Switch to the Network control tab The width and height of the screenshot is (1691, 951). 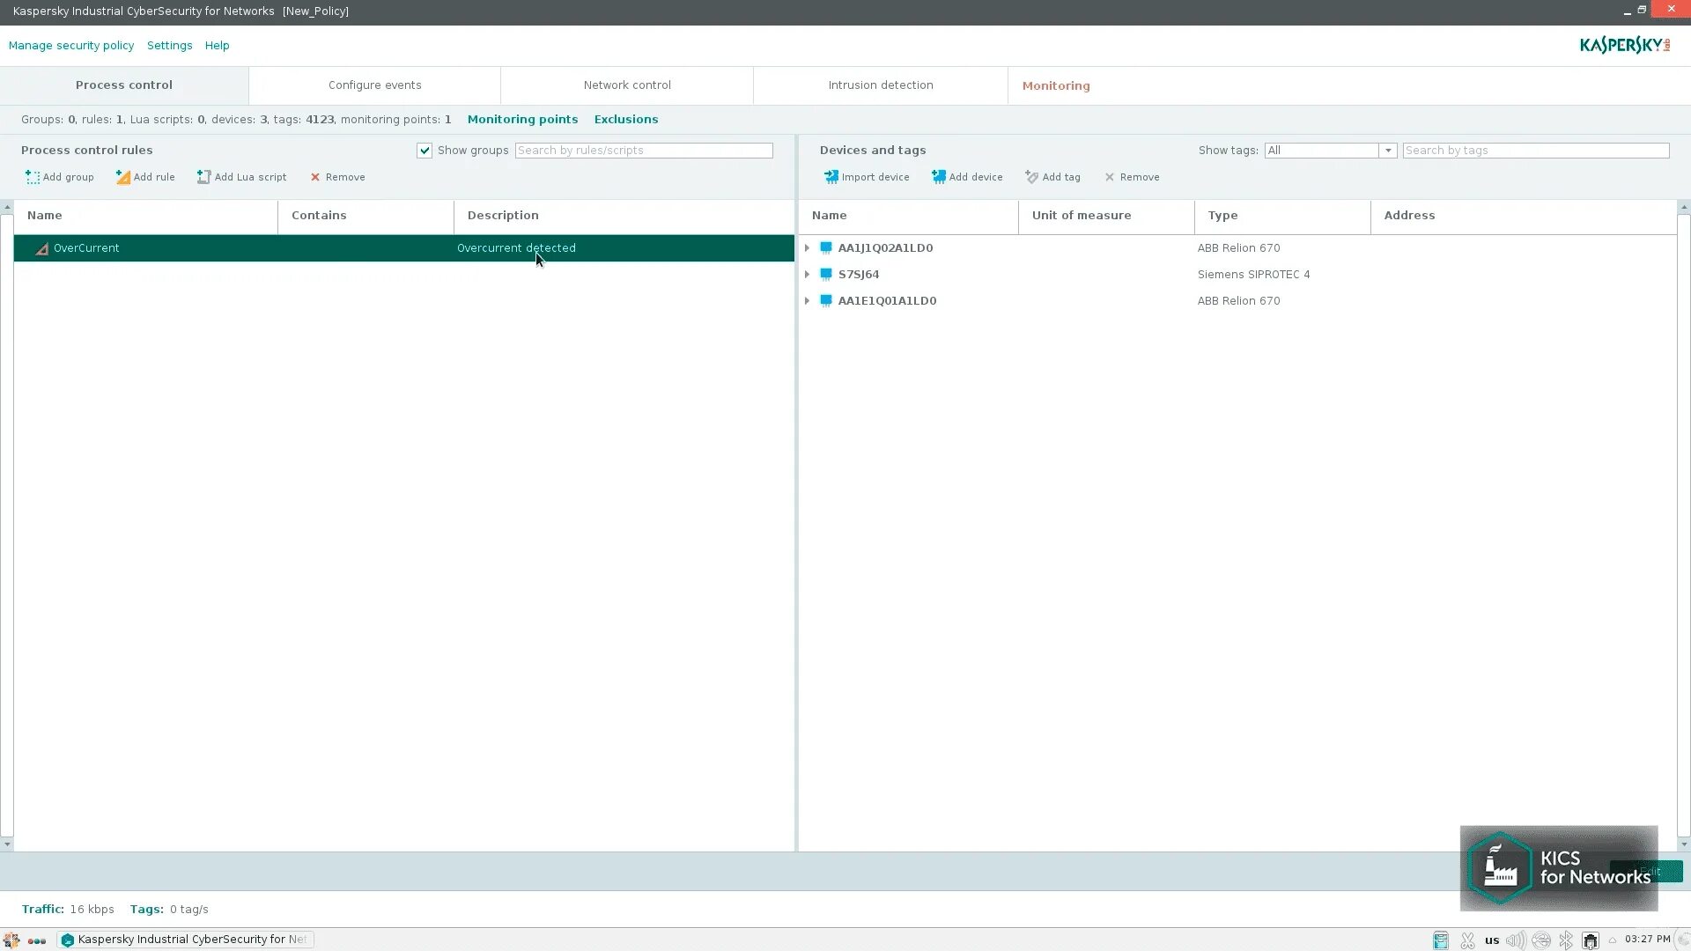point(627,85)
